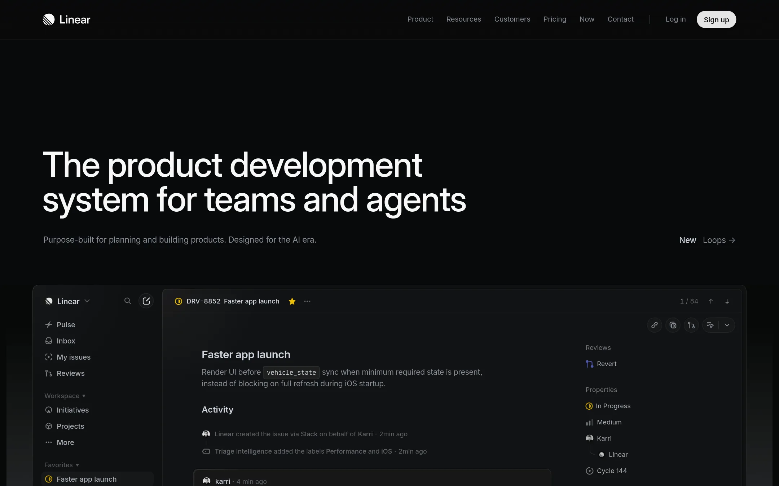Open Pulse in the sidebar

click(x=97, y=325)
